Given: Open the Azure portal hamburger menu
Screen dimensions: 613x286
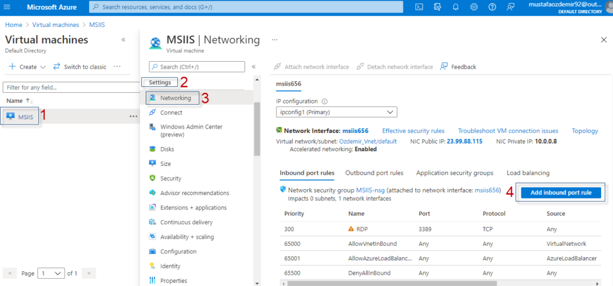Looking at the screenshot, I should 7,7.
